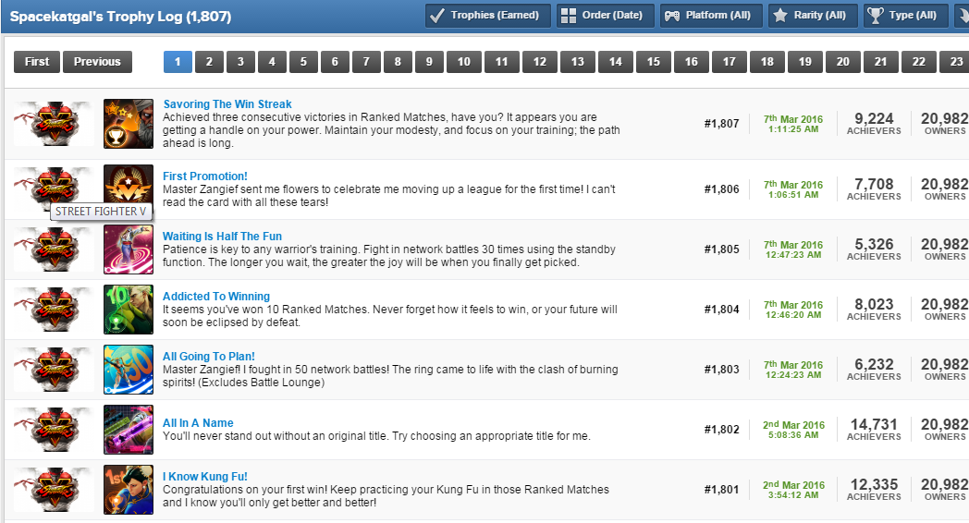
Task: Jump to page 18
Action: pos(767,62)
